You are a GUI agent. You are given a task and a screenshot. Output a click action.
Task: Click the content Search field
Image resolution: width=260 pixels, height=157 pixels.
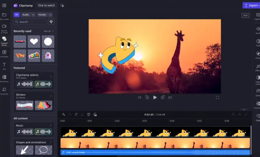pos(30,22)
